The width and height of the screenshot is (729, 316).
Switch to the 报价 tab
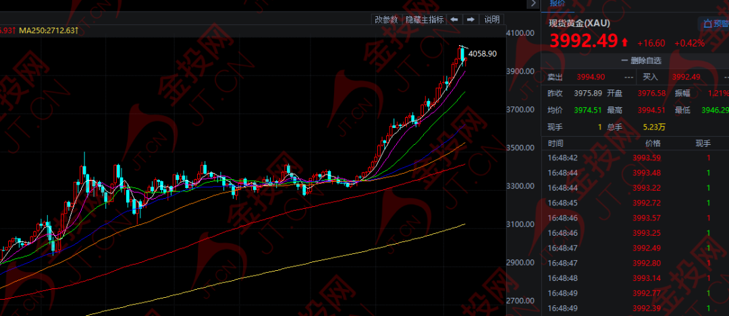[558, 3]
